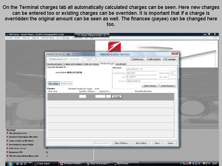Click the Cancel button
This screenshot has width=222, height=166.
pos(171,143)
